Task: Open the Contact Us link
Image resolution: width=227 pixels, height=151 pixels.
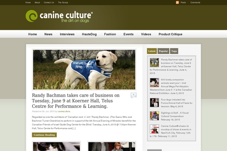Action: pos(49,3)
